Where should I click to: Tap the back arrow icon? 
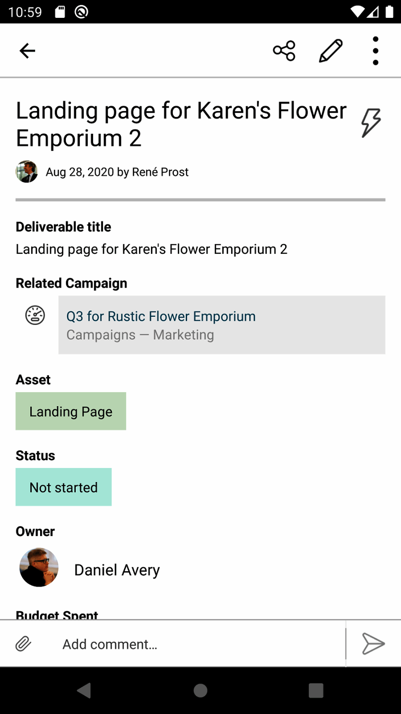[27, 51]
